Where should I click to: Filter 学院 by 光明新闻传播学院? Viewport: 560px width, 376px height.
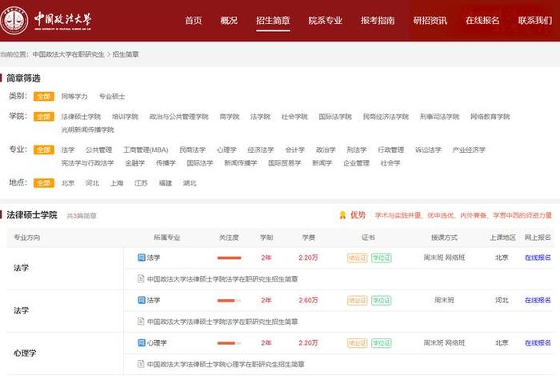[87, 130]
